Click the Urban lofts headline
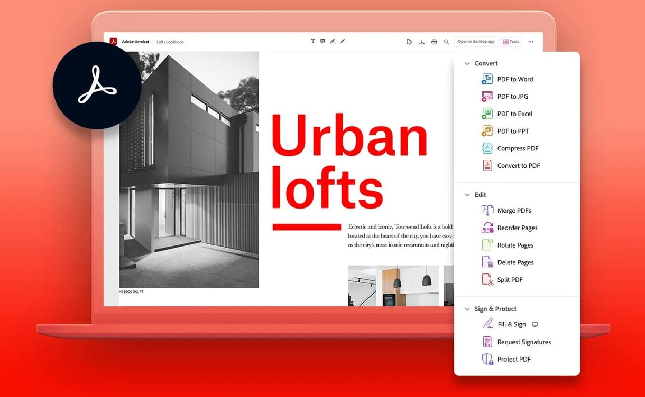This screenshot has height=397, width=645. coord(349,162)
